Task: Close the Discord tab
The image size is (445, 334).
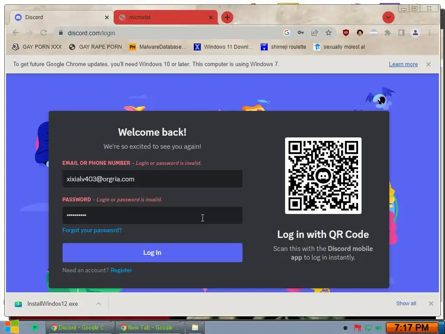Action: (107, 17)
